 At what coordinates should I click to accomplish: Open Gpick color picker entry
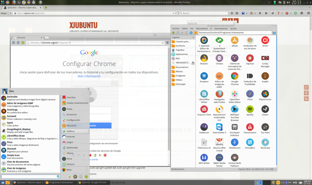click(30, 124)
